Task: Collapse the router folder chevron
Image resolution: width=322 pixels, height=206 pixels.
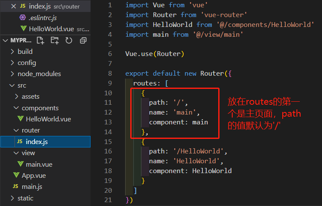Action: [x=16, y=130]
